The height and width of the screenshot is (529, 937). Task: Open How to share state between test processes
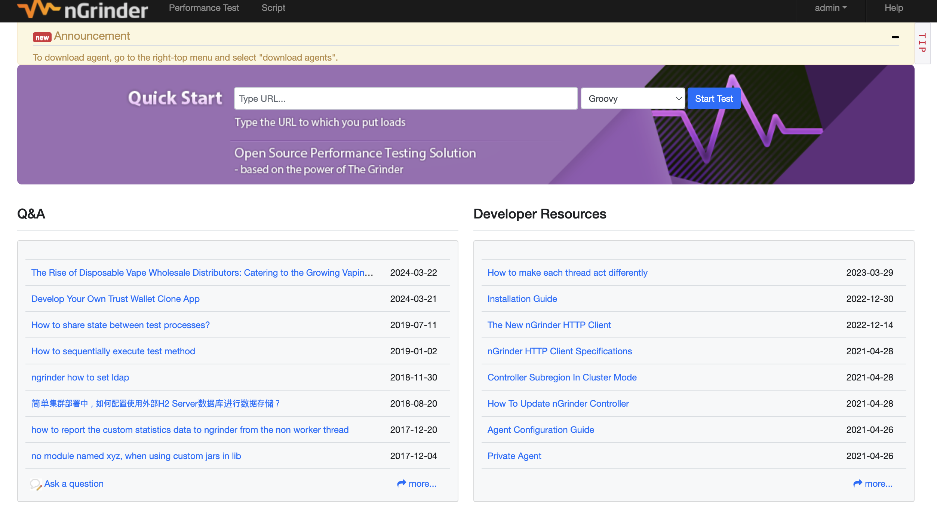click(x=120, y=325)
